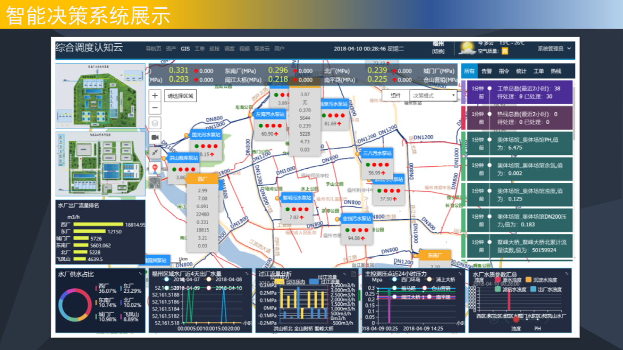
Task: Open the 国光污水泵站 label
Action: point(206,135)
